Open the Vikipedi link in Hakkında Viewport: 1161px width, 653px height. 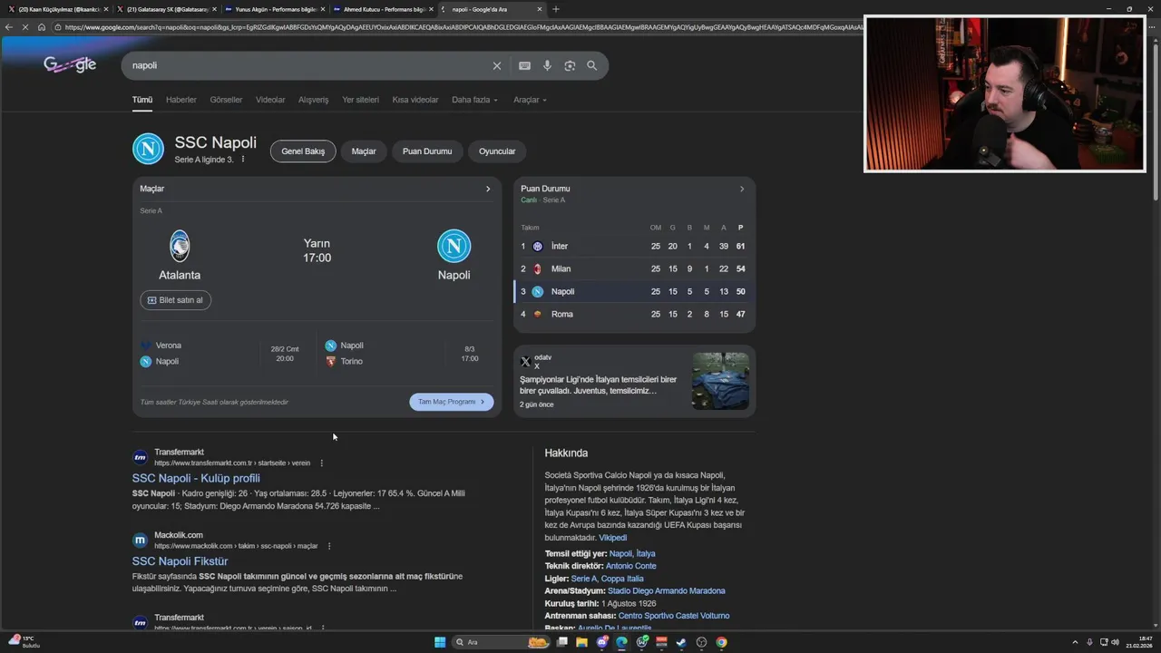[x=612, y=538]
